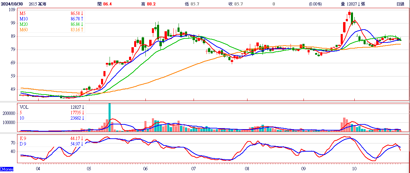The width and height of the screenshot is (410, 173).
Task: Click the high price 高 88.2
Action: [x=148, y=4]
